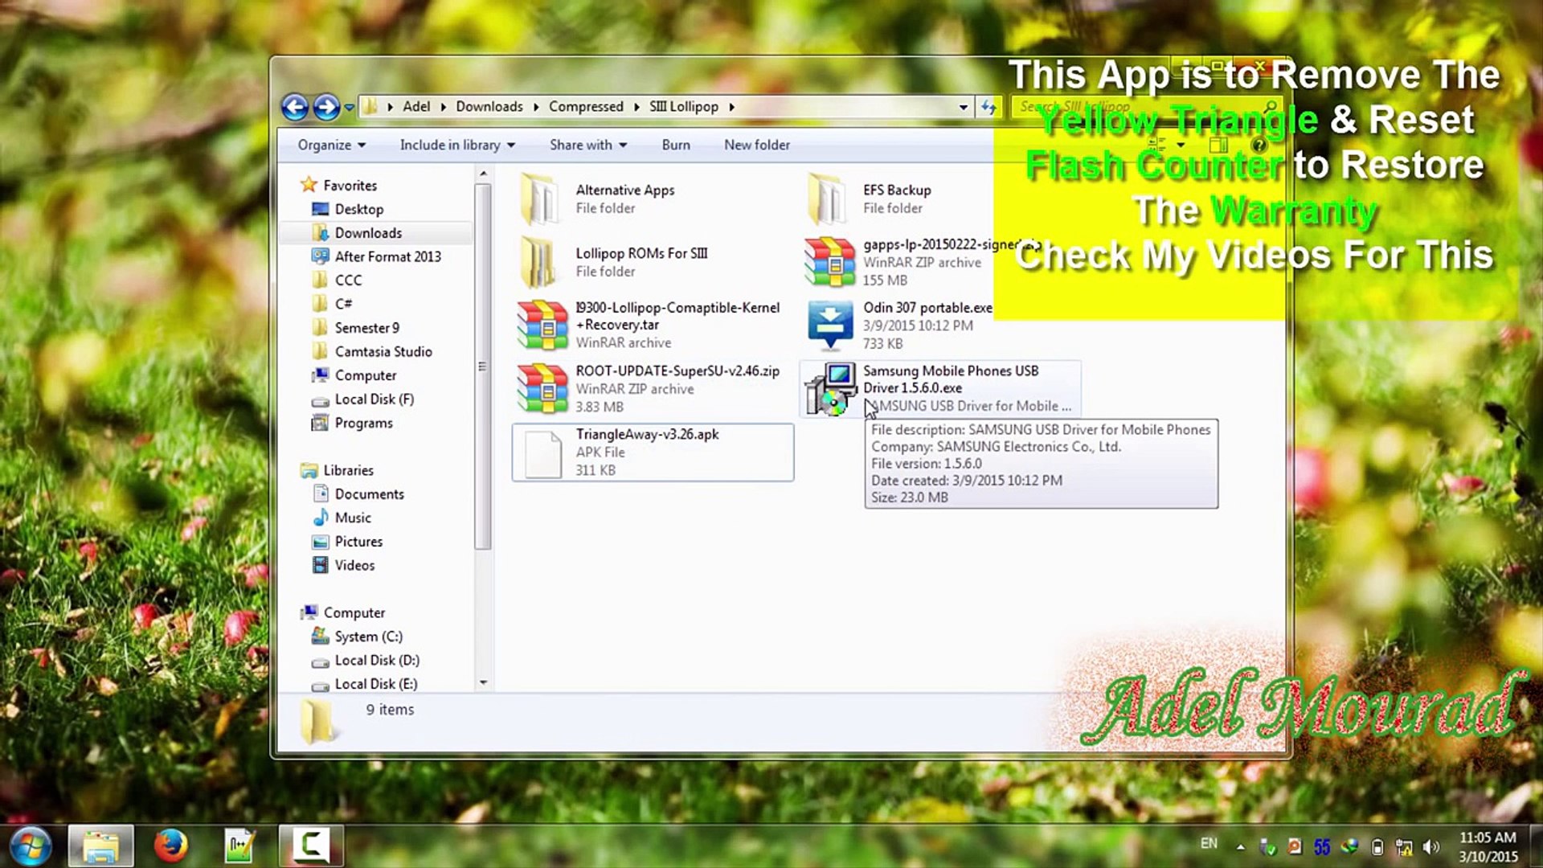The image size is (1543, 868).
Task: Click the volume speaker tray icon
Action: point(1430,847)
